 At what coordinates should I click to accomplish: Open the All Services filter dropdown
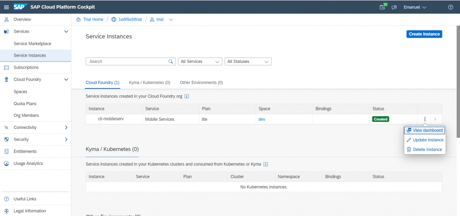coord(200,62)
